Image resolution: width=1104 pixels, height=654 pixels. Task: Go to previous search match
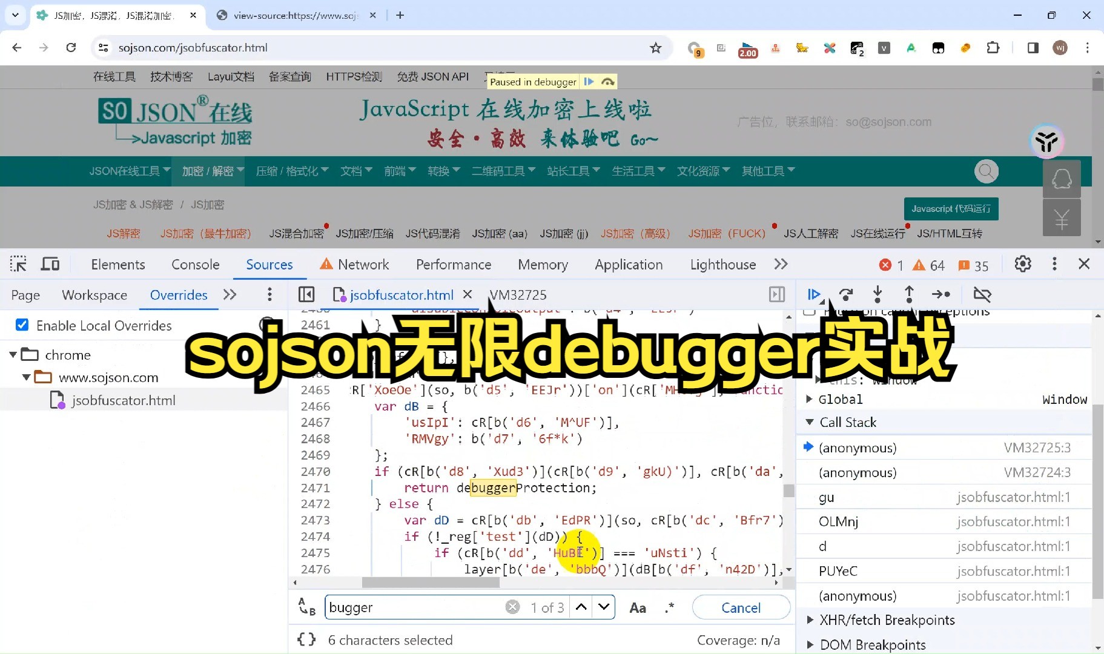(581, 607)
